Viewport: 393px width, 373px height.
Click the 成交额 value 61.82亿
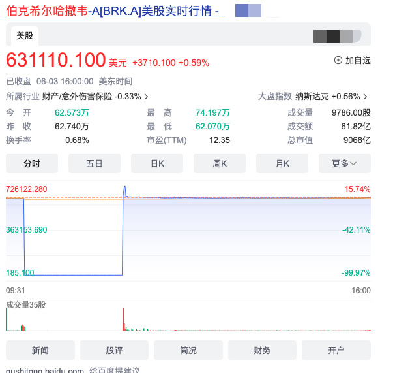(x=356, y=126)
